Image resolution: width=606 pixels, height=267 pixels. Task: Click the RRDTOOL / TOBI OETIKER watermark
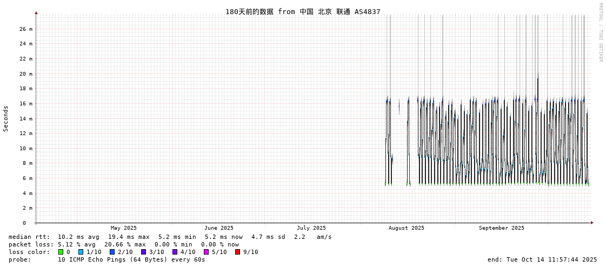601,32
